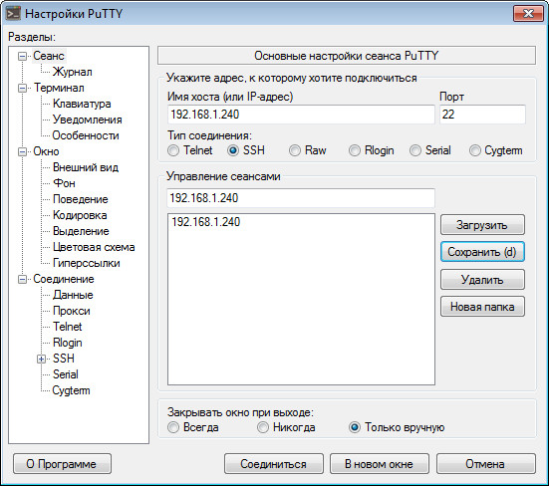The width and height of the screenshot is (549, 486).
Task: Click В новом окне button
Action: click(x=380, y=464)
